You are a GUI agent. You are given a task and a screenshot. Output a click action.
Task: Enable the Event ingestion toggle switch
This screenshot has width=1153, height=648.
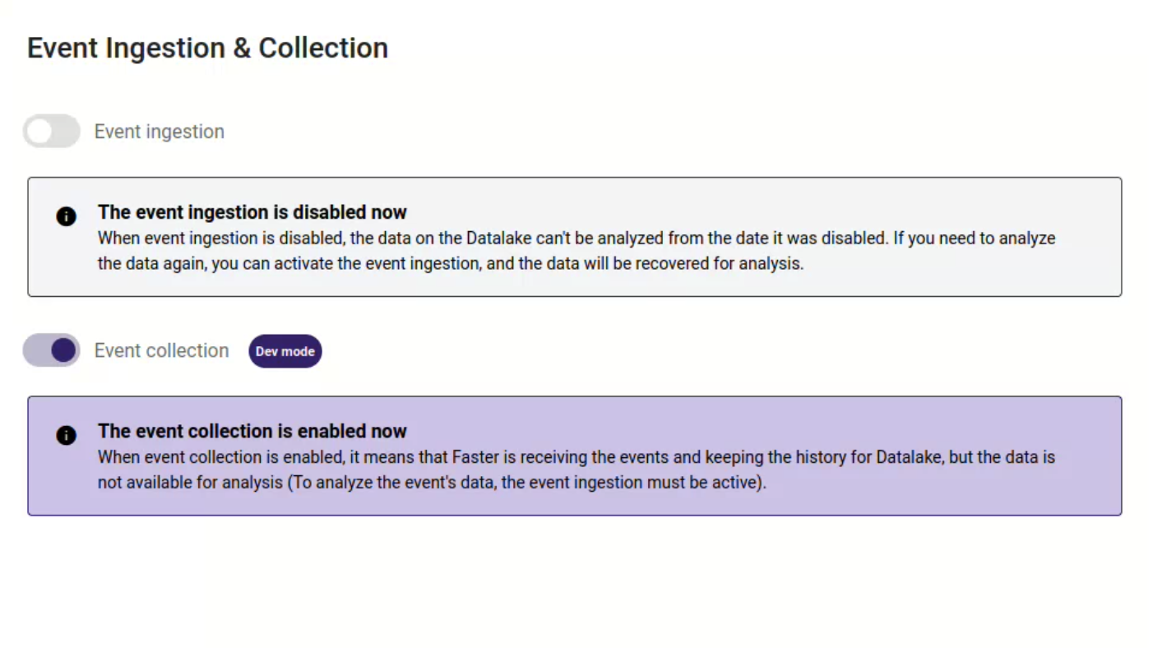tap(51, 132)
